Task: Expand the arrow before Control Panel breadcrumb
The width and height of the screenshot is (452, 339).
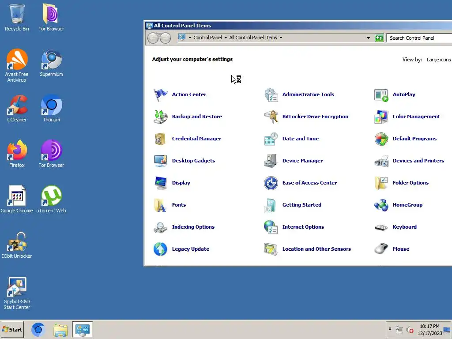Action: point(190,38)
